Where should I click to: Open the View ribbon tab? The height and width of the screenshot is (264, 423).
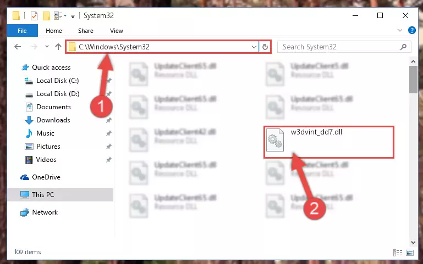point(117,31)
